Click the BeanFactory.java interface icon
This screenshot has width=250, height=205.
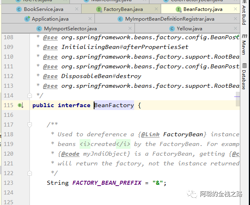179,9
